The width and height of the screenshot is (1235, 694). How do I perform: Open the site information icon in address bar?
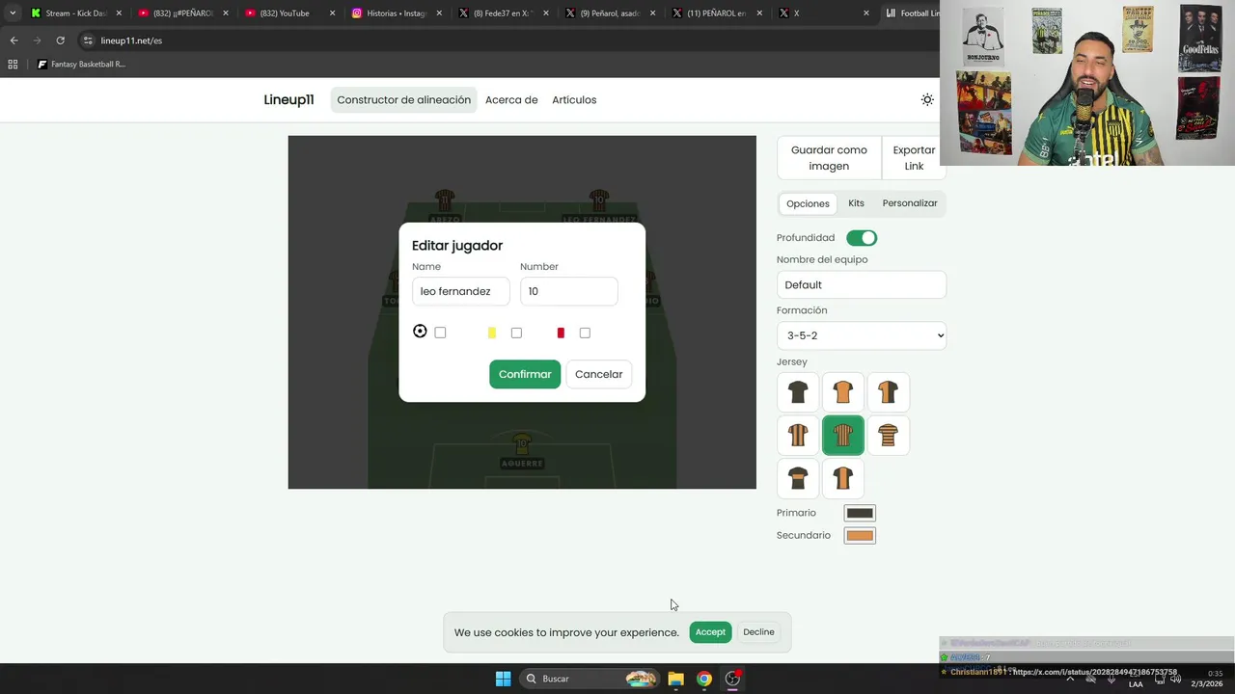click(88, 40)
